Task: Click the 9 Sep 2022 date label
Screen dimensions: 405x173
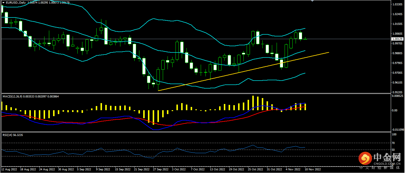Action: [x=103, y=170]
